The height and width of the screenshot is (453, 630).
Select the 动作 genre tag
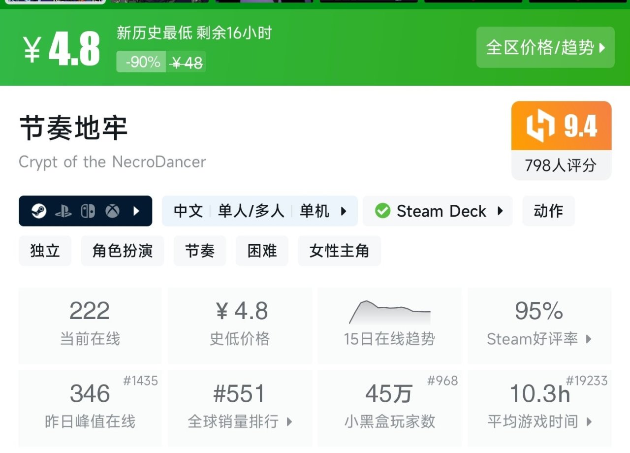[x=548, y=211]
